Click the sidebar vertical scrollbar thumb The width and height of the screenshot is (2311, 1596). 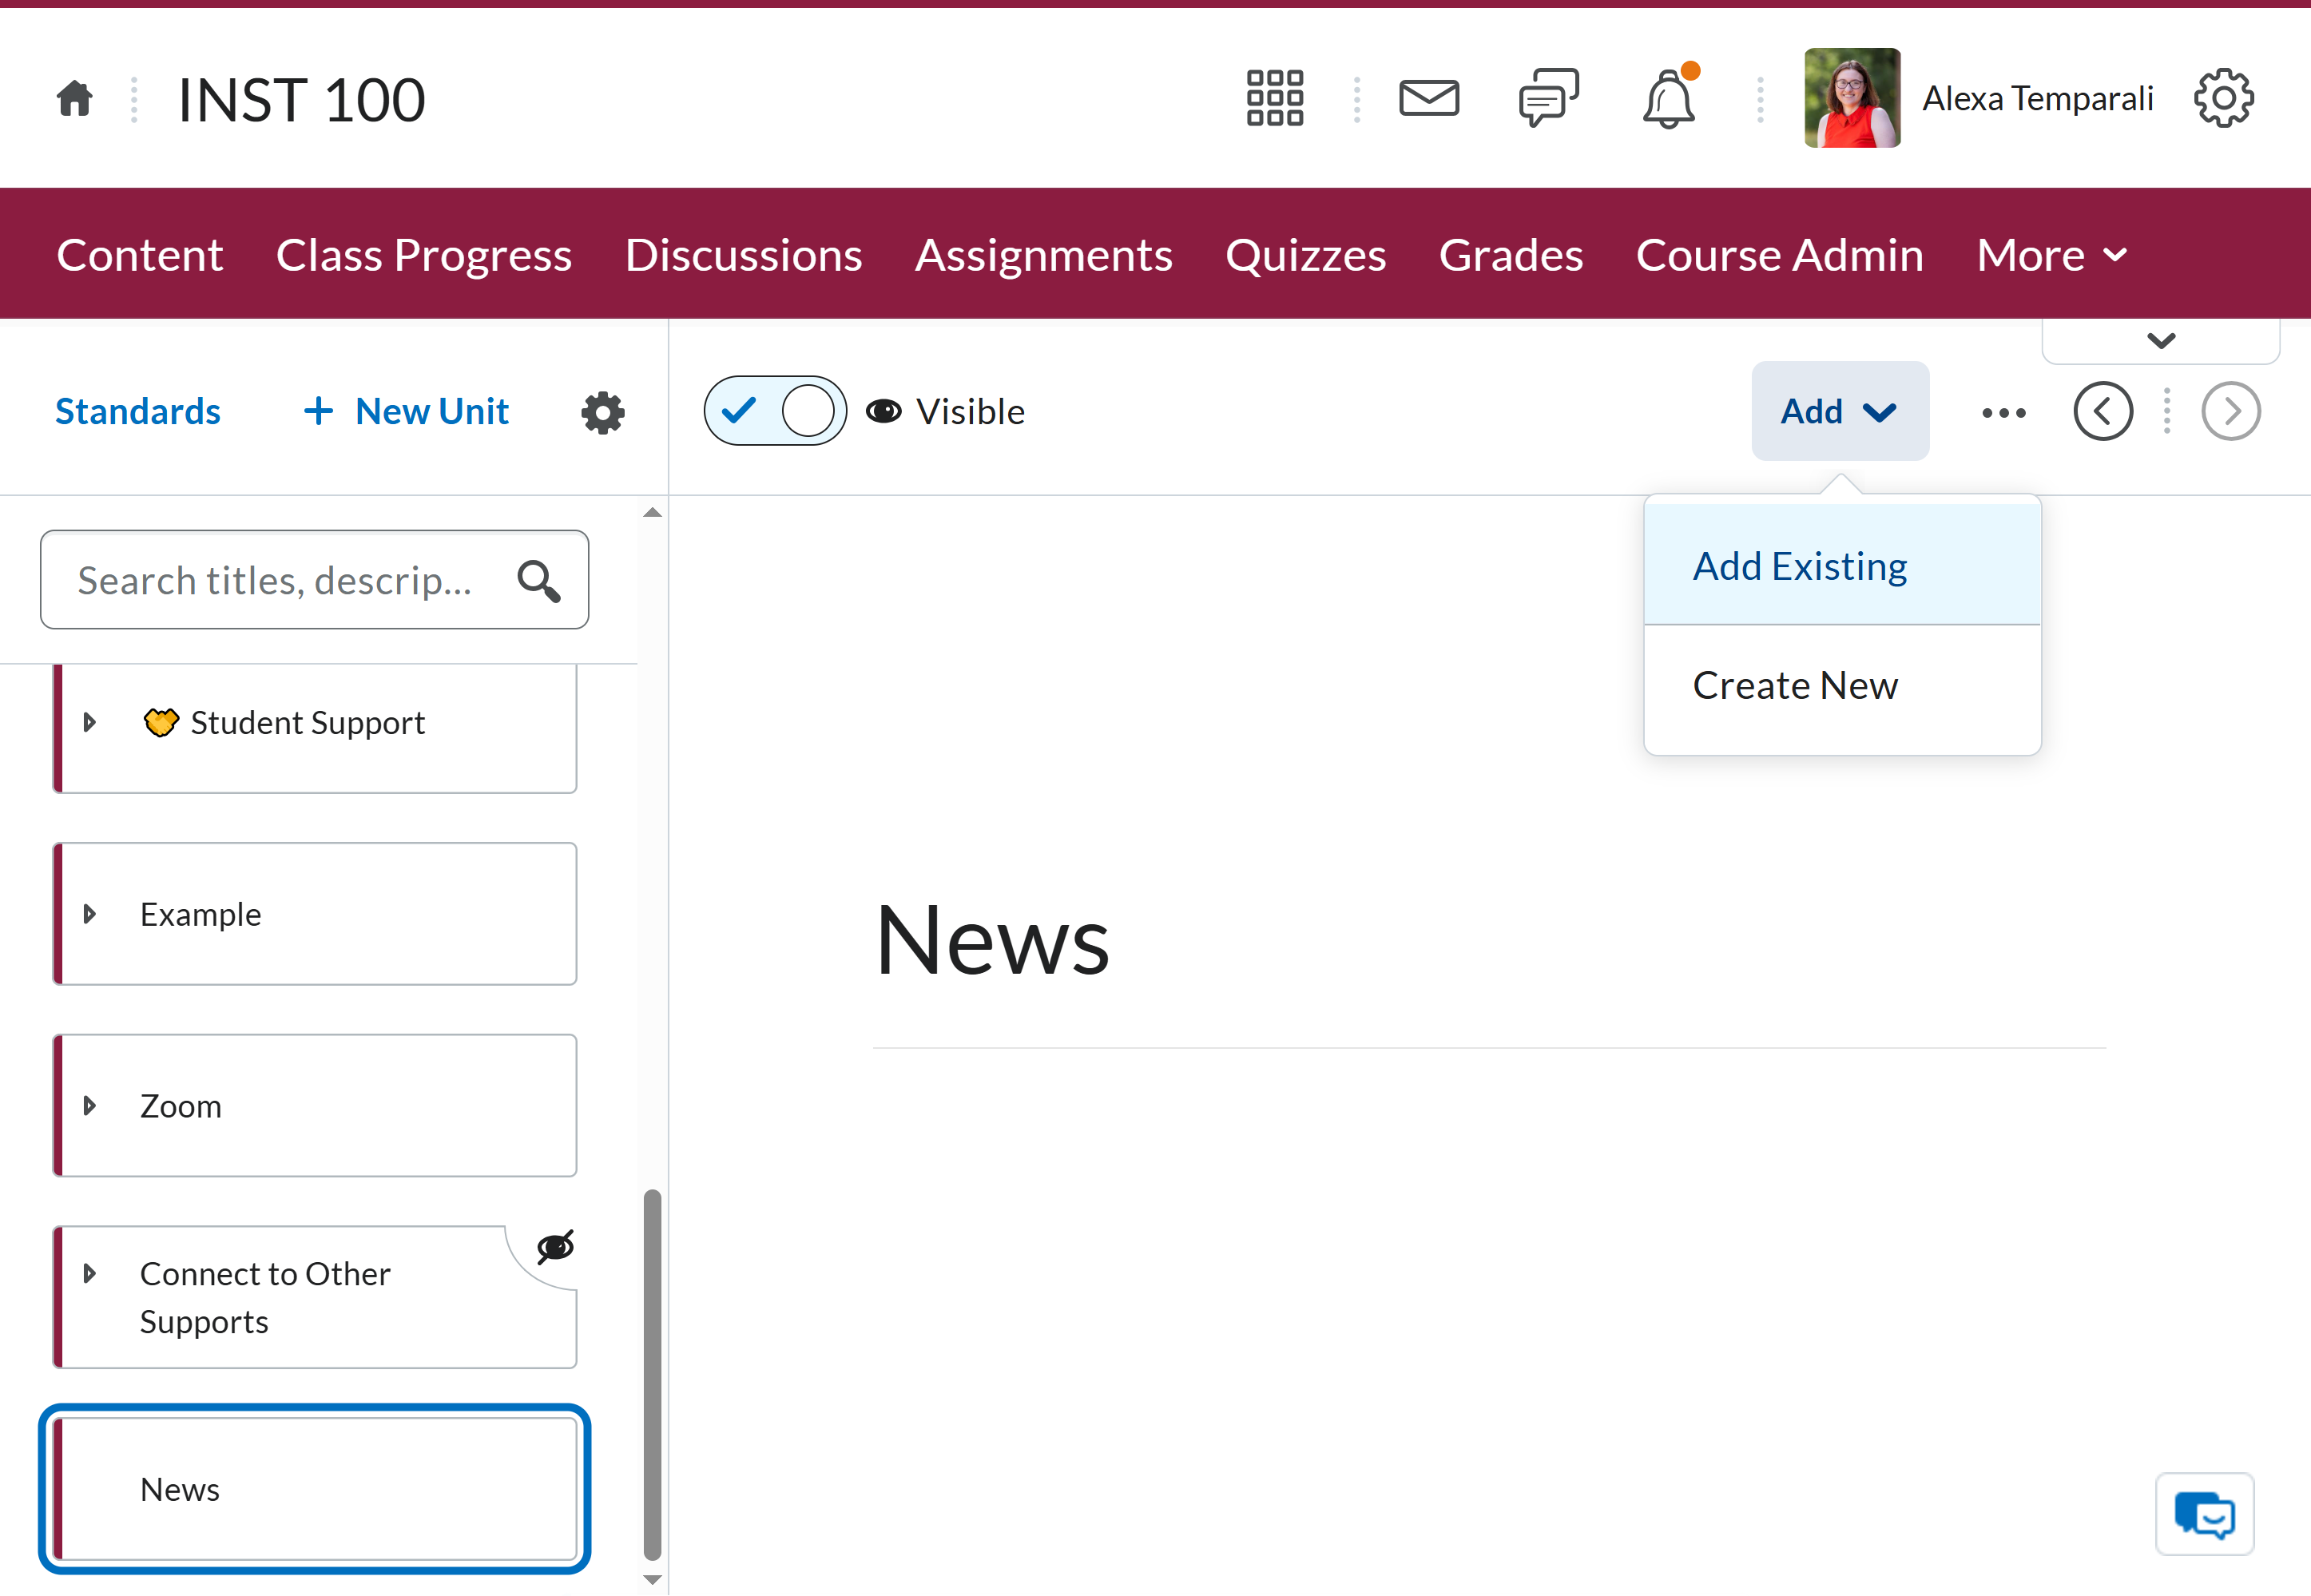coord(653,1374)
